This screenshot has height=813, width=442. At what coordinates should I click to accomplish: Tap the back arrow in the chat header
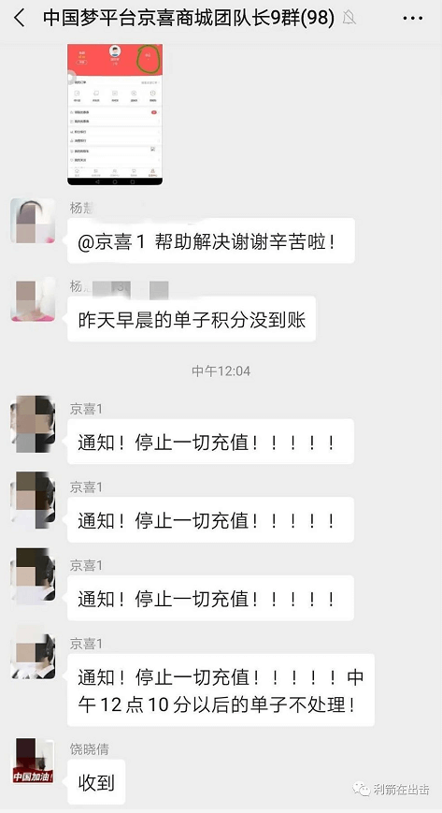20,19
